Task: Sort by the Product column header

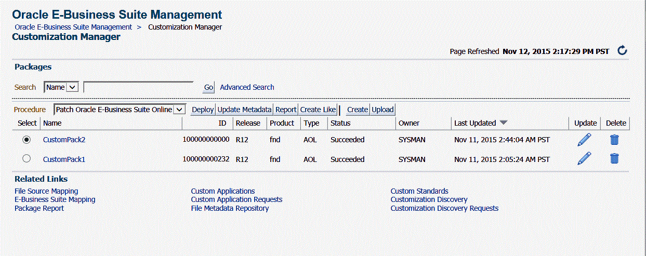Action: 282,123
